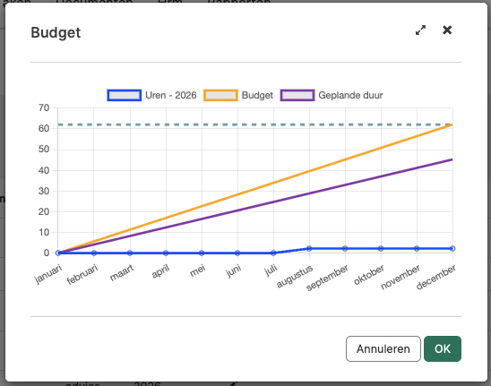Viewport: 491px width, 386px height.
Task: Toggle the Budget legend series
Action: (x=238, y=95)
